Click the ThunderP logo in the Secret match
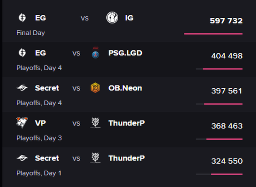256x187 pixels. point(95,158)
